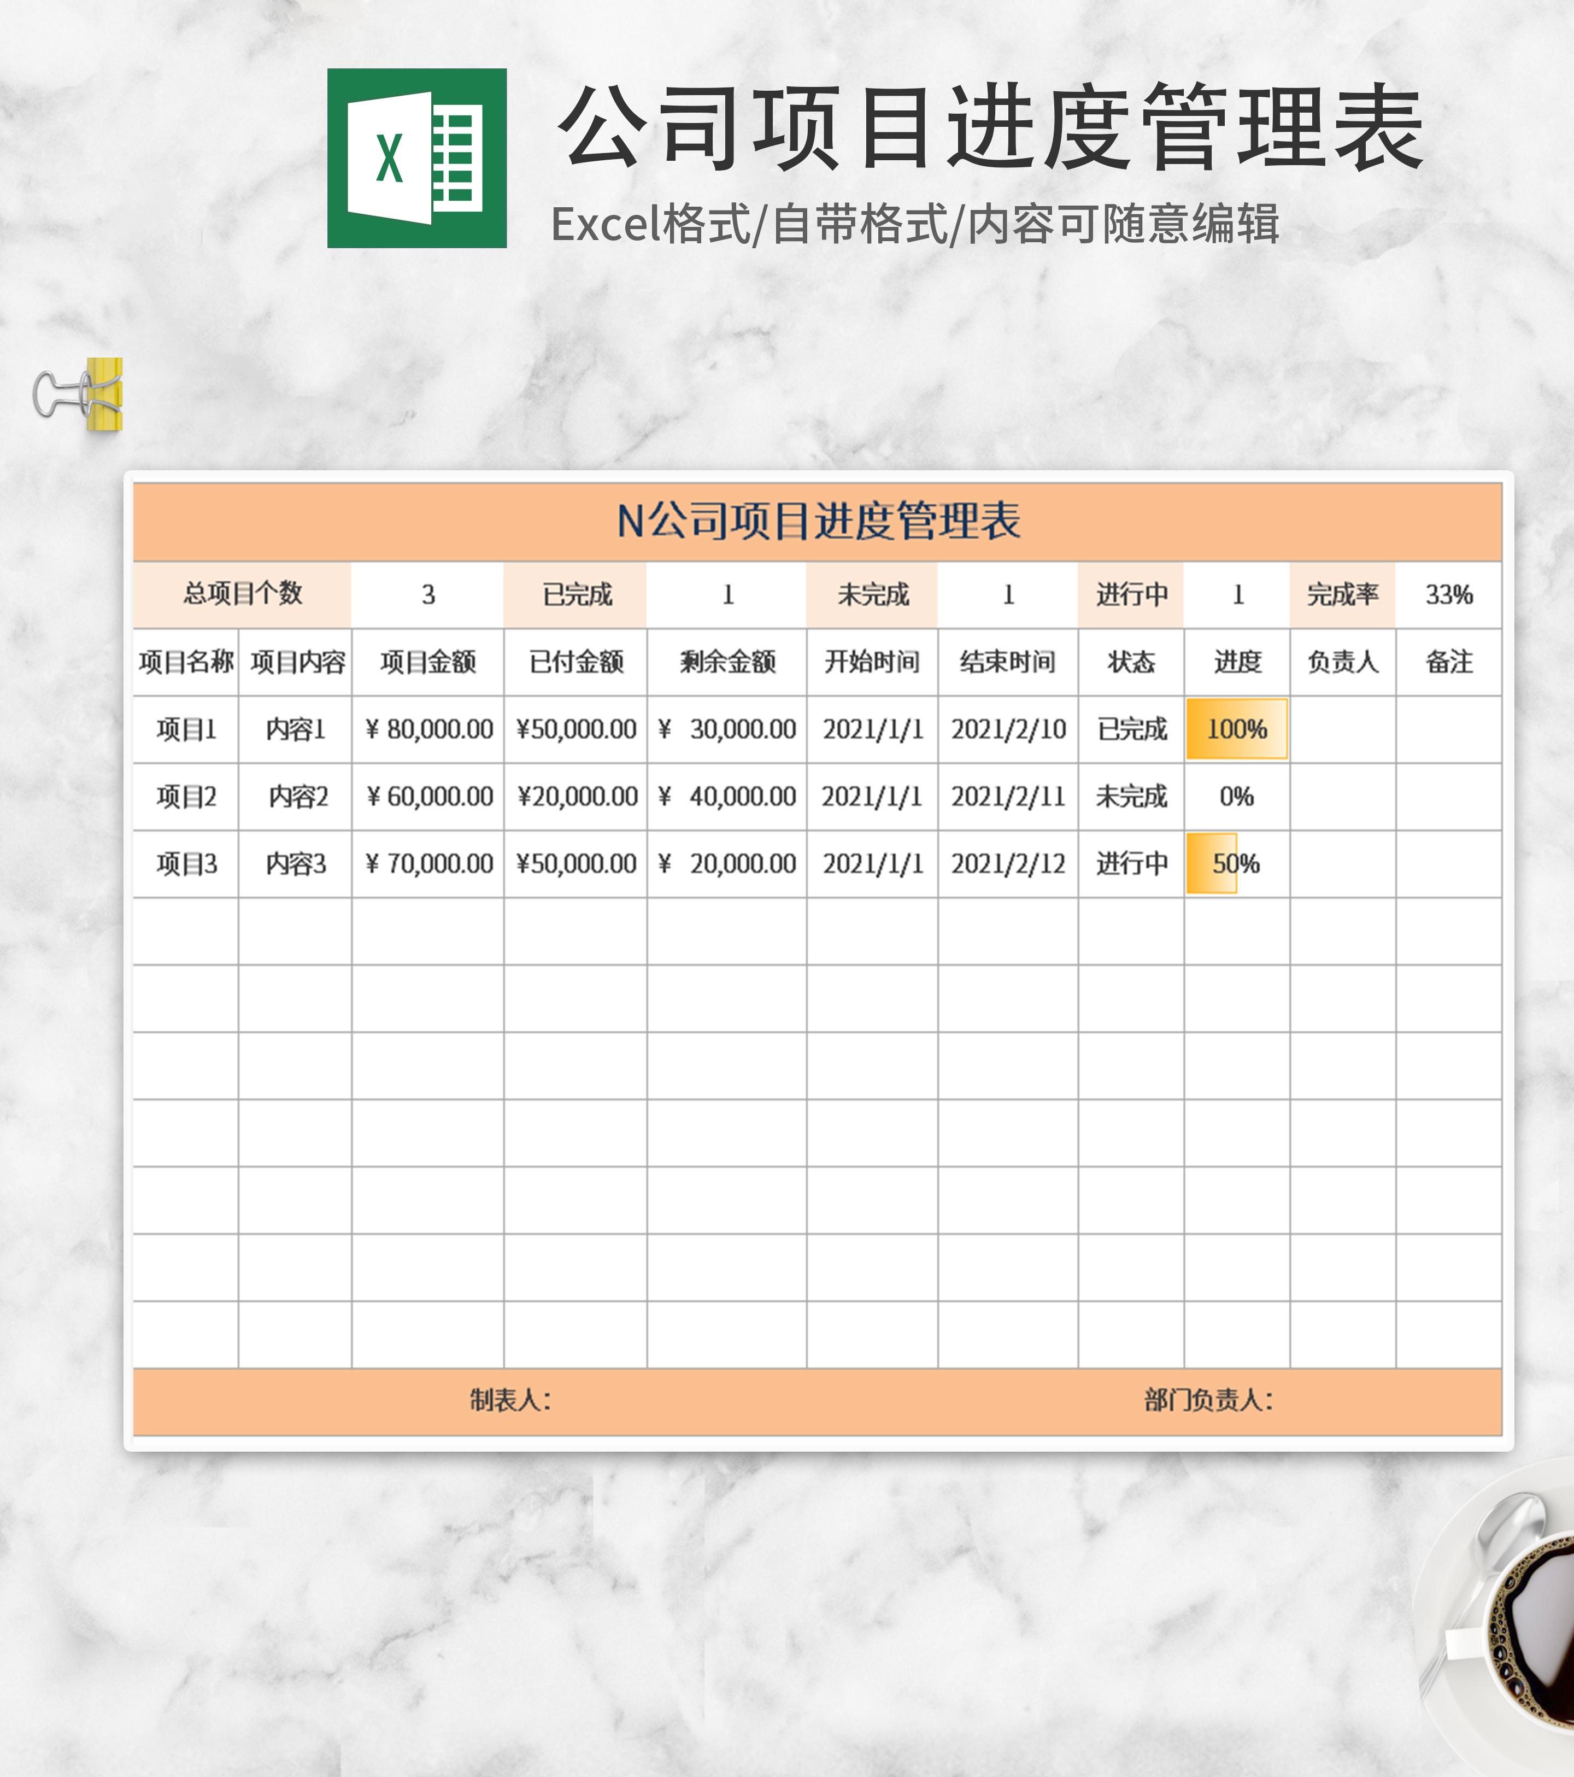Select the 总项目个数 label cell
The width and height of the screenshot is (1574, 1777).
pyautogui.click(x=242, y=595)
